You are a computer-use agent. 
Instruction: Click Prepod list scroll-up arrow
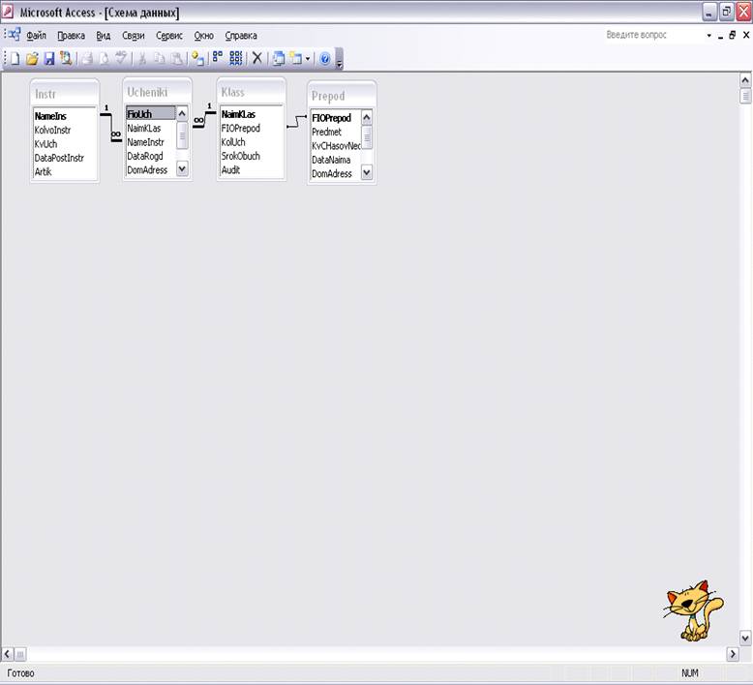pos(367,118)
